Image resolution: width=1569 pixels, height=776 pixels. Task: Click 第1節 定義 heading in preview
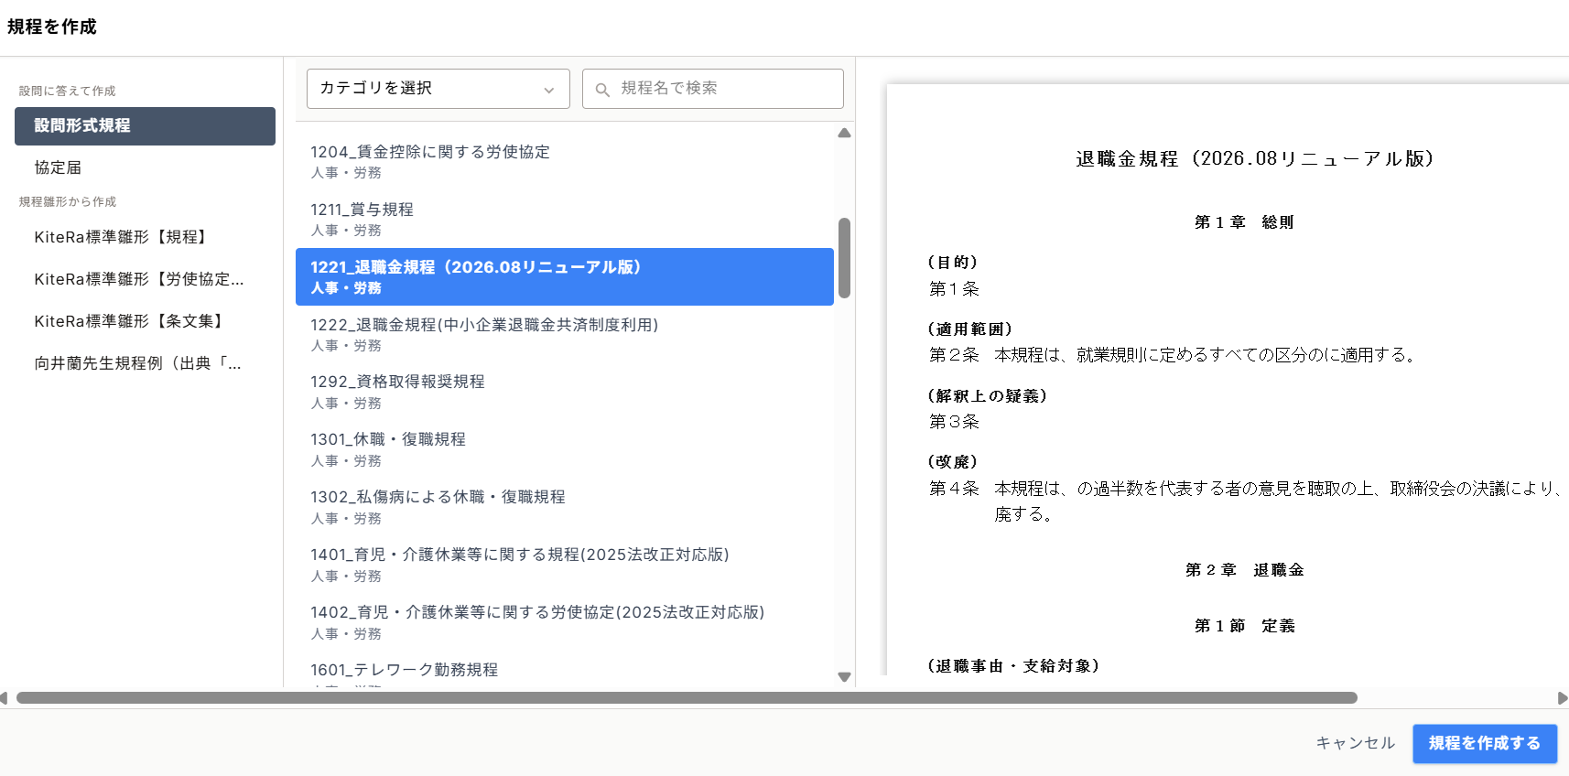pos(1244,626)
